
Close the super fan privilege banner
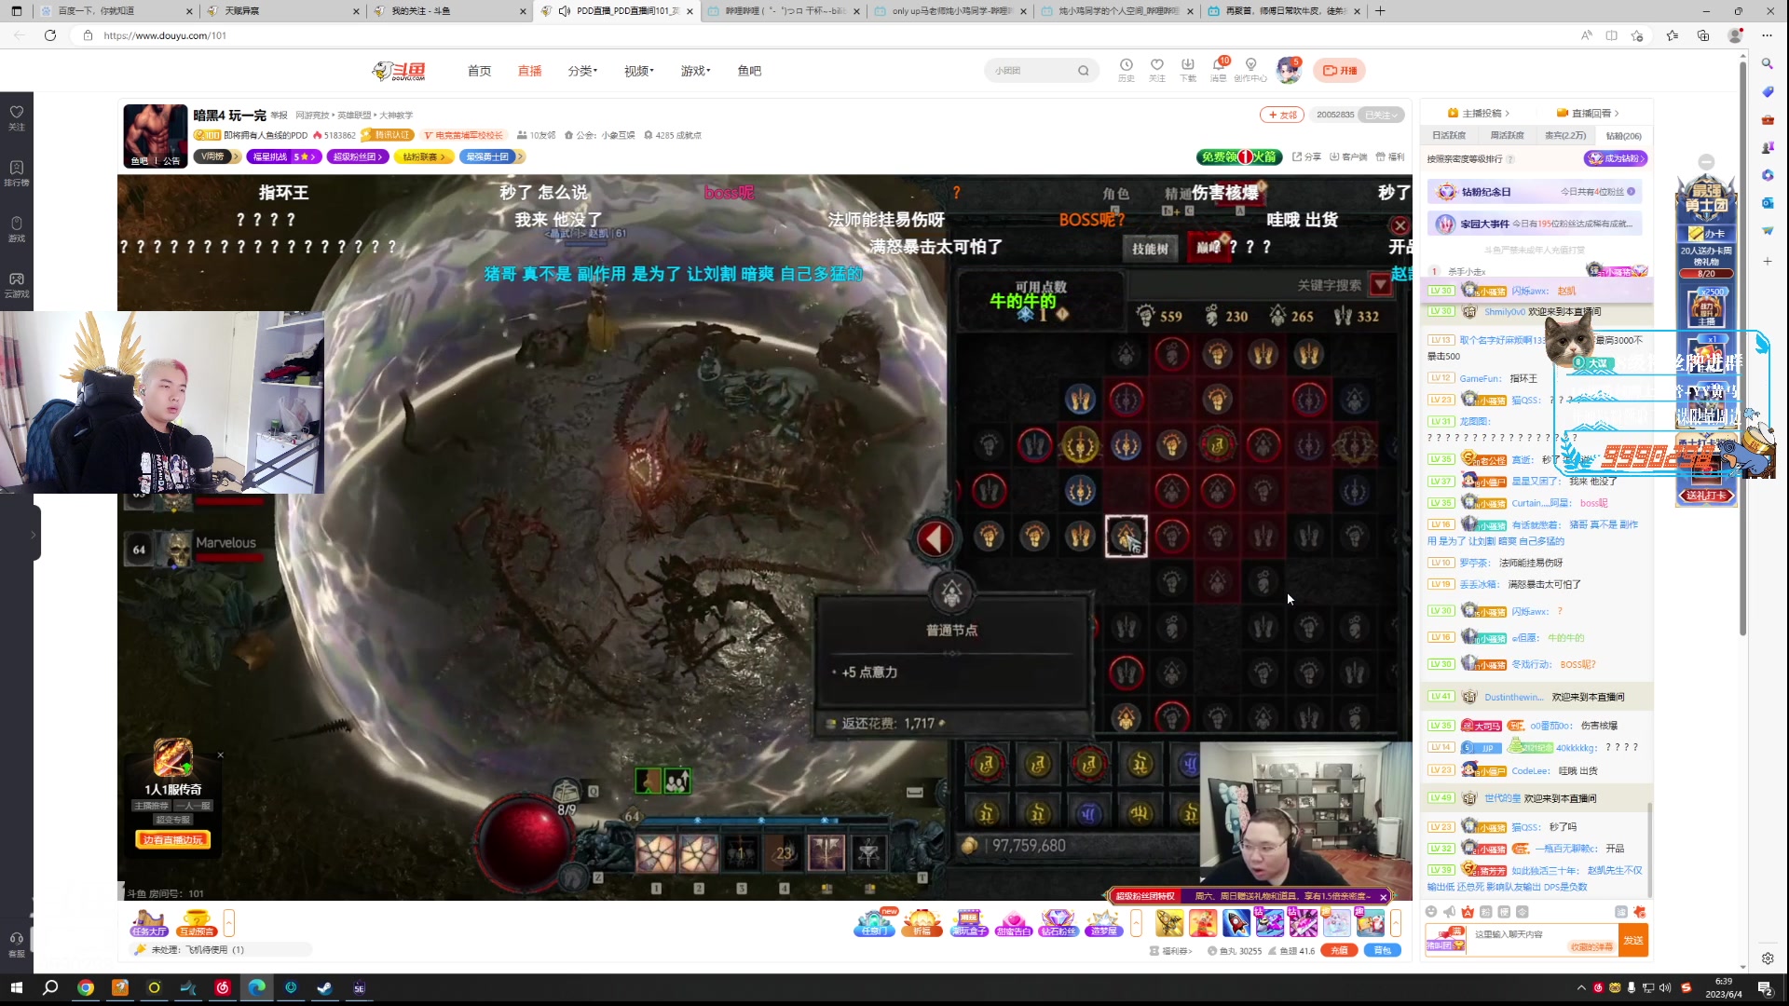[1384, 897]
